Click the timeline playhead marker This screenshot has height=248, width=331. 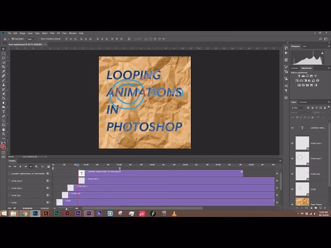78,165
